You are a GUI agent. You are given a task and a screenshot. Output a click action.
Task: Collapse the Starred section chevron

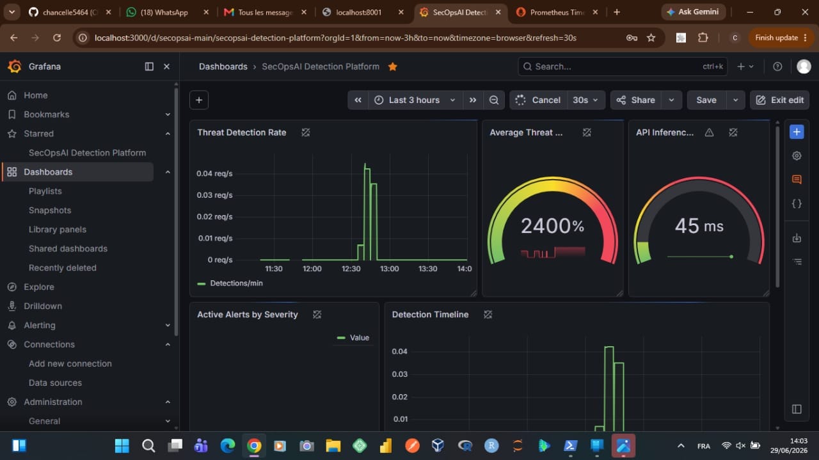tap(168, 134)
